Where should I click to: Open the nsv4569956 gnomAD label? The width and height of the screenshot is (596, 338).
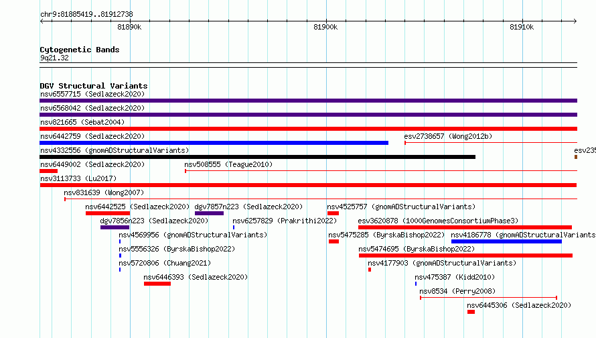tap(193, 235)
